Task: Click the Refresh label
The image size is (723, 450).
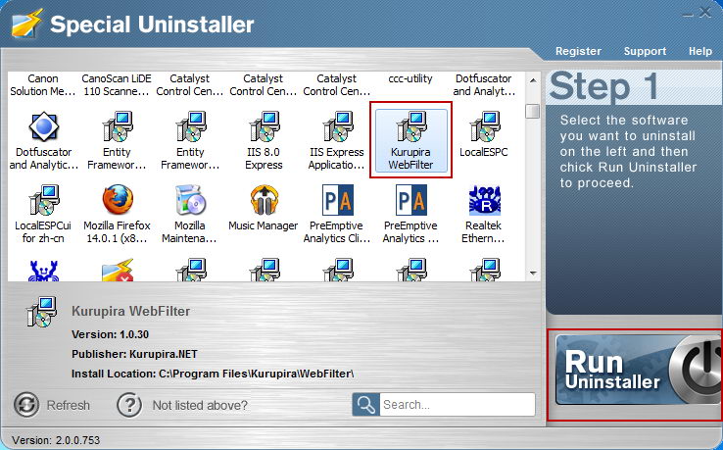Action: [69, 405]
